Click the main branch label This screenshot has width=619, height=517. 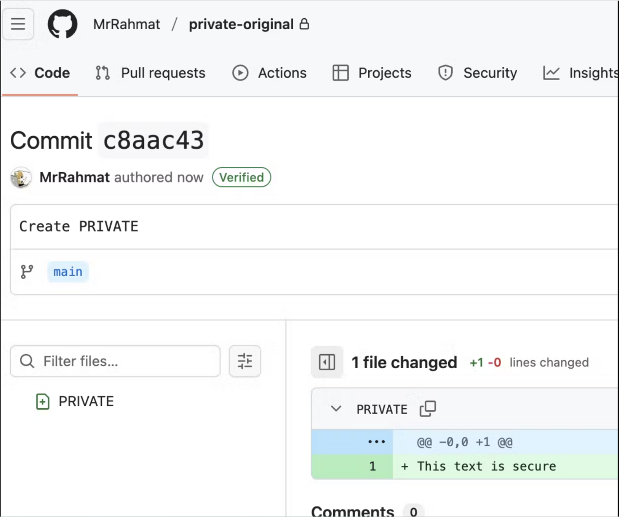[68, 272]
